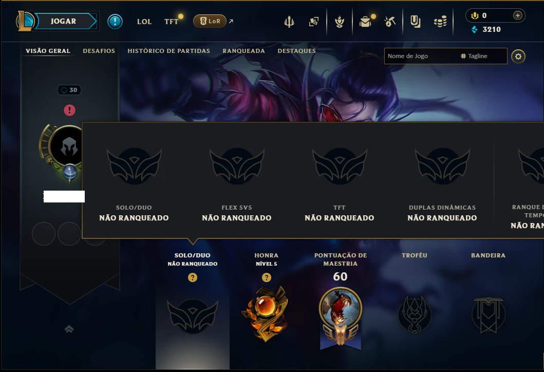The height and width of the screenshot is (372, 544).
Task: Launch LoR via the Legends of Runeterra badge
Action: [210, 21]
